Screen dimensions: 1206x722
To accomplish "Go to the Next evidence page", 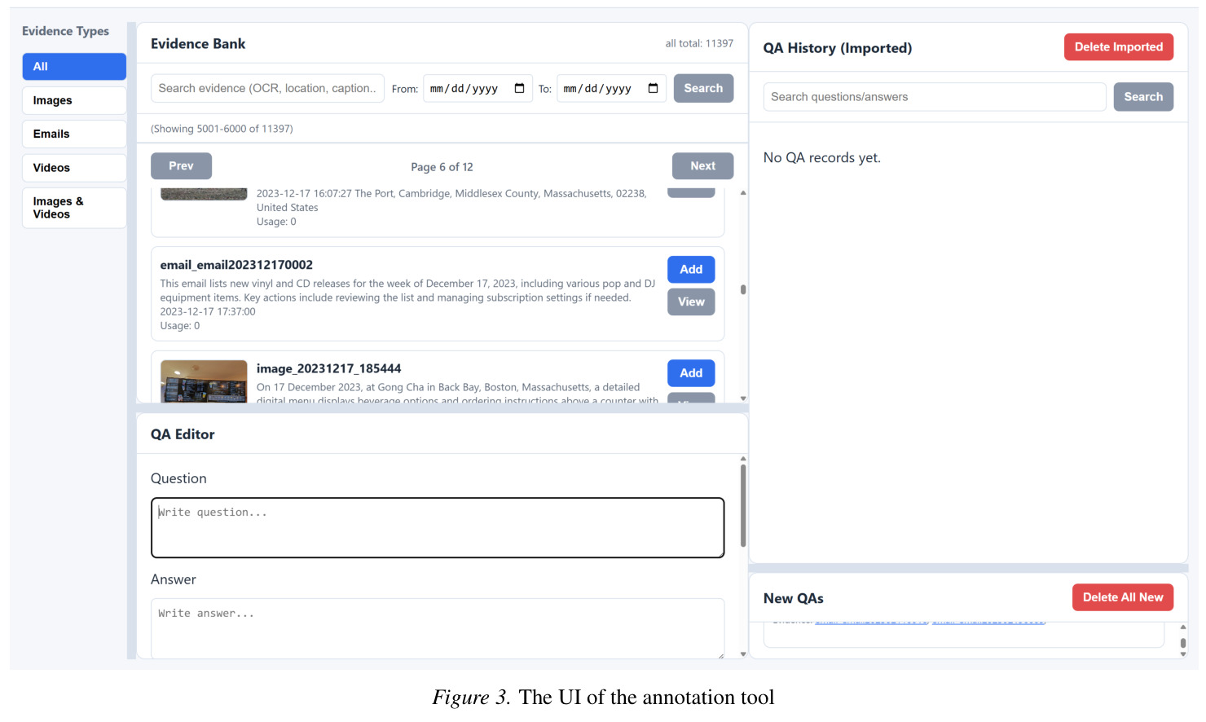I will pyautogui.click(x=702, y=165).
